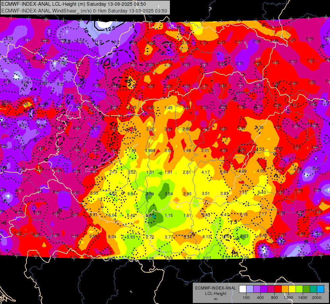Click the white swatch in the LCL-Height legend
330x304 pixels.
coord(243,289)
